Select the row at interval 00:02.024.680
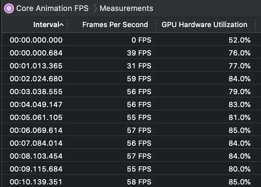 click(36, 79)
